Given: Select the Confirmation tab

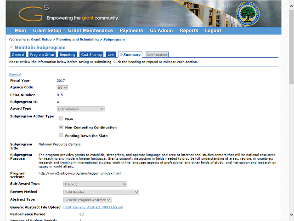Looking at the screenshot, I should point(157,54).
